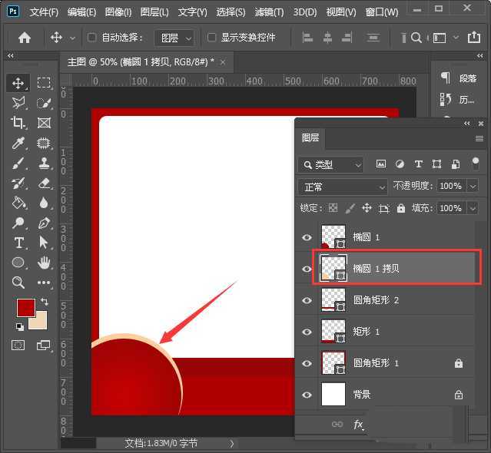Open layer style fx menu

coord(358,424)
